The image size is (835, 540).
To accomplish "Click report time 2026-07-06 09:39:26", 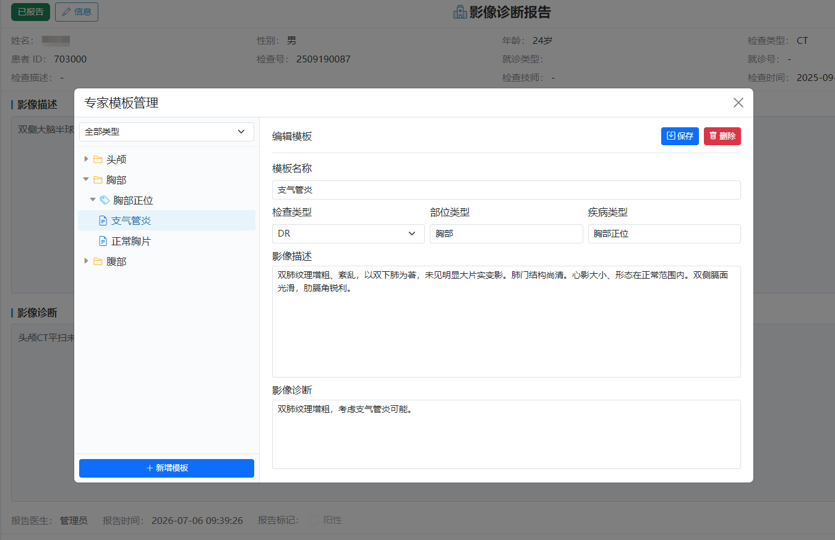I will [x=197, y=520].
